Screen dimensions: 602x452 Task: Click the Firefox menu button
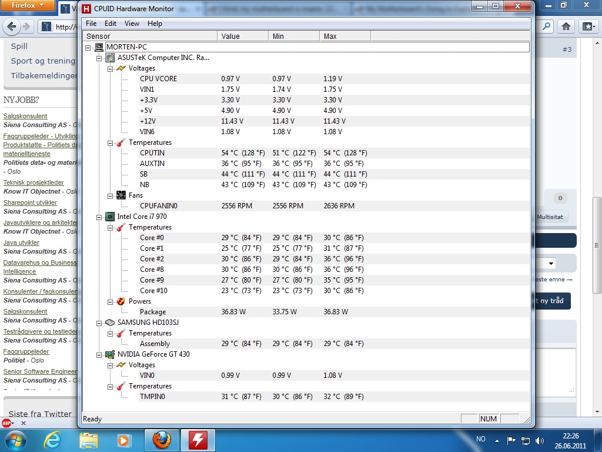pos(28,5)
